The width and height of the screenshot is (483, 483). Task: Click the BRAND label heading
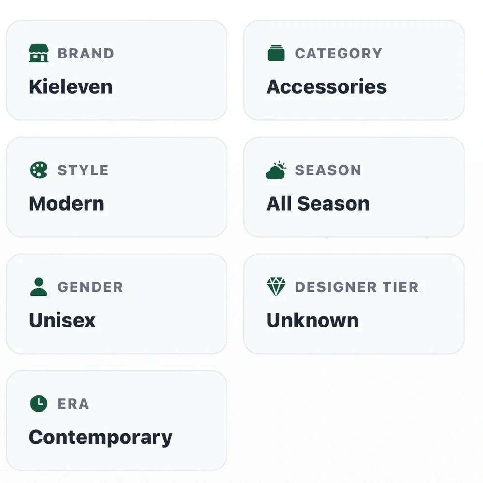(x=86, y=54)
